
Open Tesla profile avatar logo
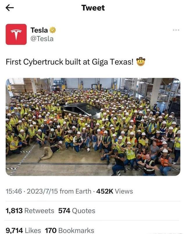point(16,34)
